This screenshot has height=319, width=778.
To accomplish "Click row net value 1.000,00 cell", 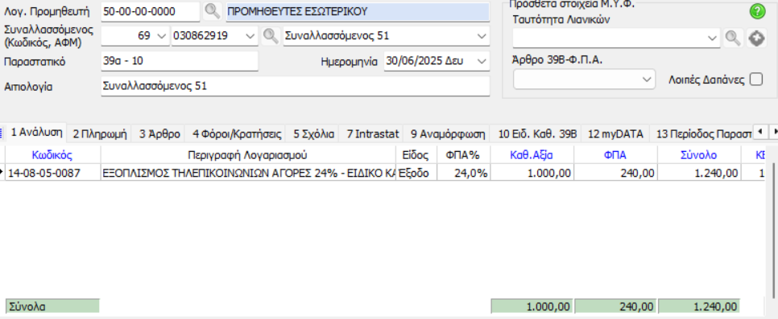I will (x=532, y=173).
